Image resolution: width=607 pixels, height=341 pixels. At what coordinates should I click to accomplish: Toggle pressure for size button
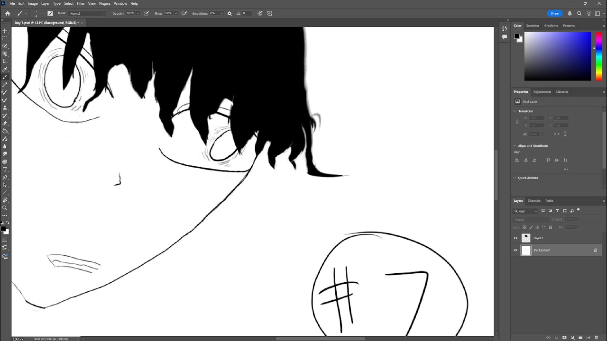pos(260,13)
